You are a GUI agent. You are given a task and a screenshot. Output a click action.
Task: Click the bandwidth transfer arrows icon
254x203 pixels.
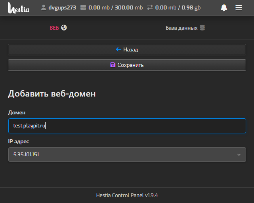coord(150,8)
